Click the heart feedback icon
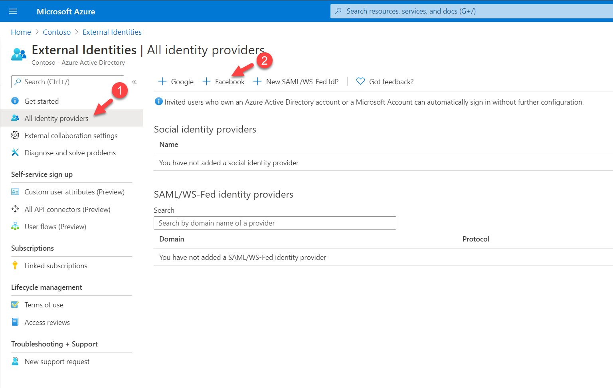 [360, 81]
